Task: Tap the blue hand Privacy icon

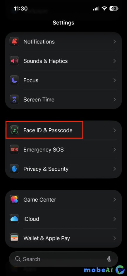Action: click(x=14, y=169)
